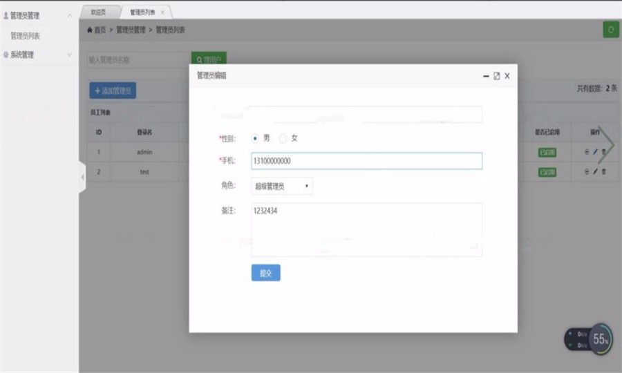Expand the 系统管理 sidebar menu

[x=70, y=55]
